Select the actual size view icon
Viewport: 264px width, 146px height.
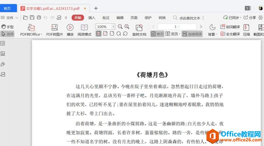pos(99,34)
